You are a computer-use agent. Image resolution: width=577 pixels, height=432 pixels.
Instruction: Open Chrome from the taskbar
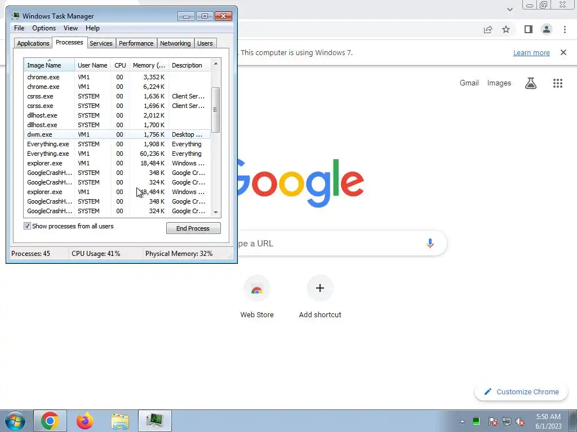click(50, 421)
